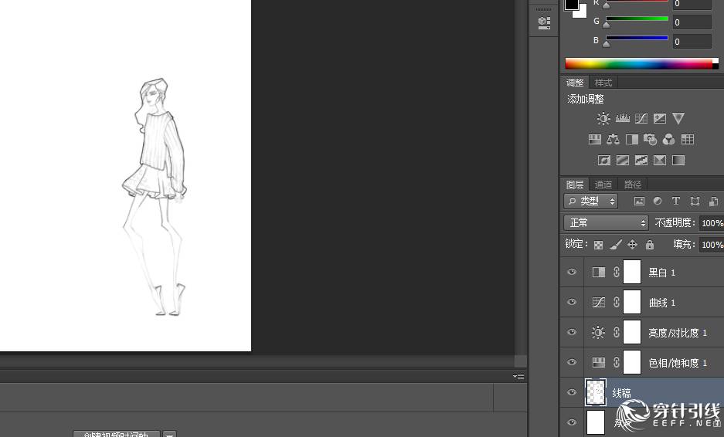Add an Invert adjustment layer
724x437 pixels.
click(x=604, y=161)
